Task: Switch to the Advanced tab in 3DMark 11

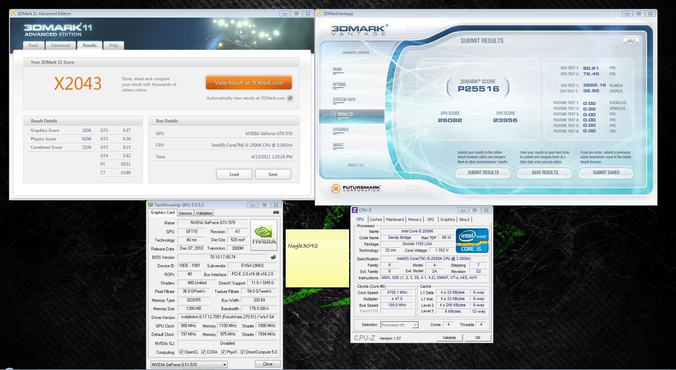Action: click(61, 45)
